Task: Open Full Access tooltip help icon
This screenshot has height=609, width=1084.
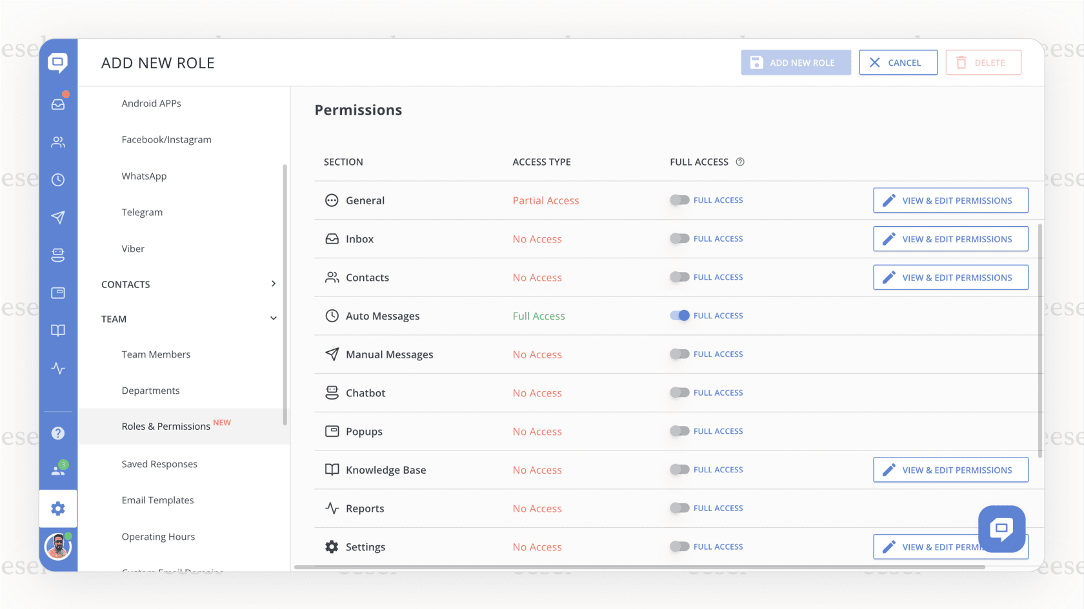Action: coord(740,162)
